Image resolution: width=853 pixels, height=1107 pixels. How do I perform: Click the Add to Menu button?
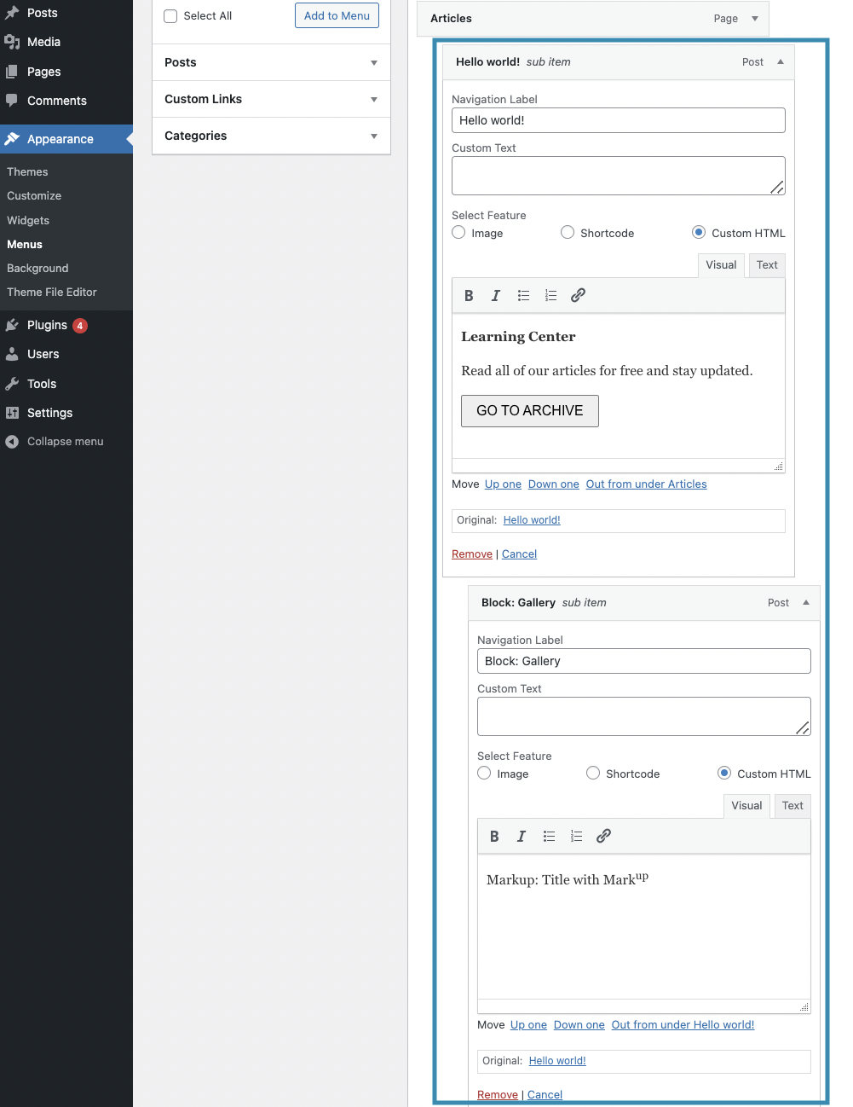pos(337,15)
